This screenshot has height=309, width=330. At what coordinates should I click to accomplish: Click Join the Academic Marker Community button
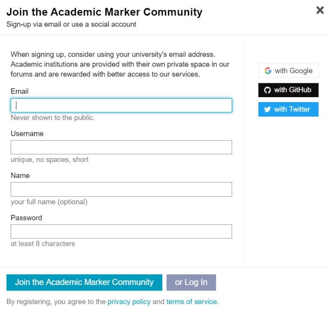(x=84, y=282)
